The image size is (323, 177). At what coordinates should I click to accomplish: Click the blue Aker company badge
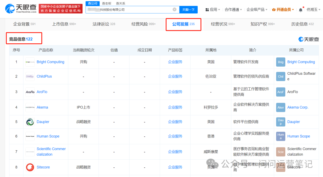coord(281,107)
